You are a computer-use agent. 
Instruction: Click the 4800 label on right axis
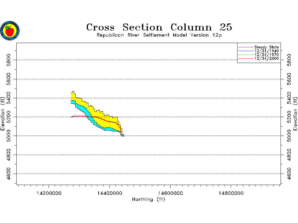pos(289,155)
